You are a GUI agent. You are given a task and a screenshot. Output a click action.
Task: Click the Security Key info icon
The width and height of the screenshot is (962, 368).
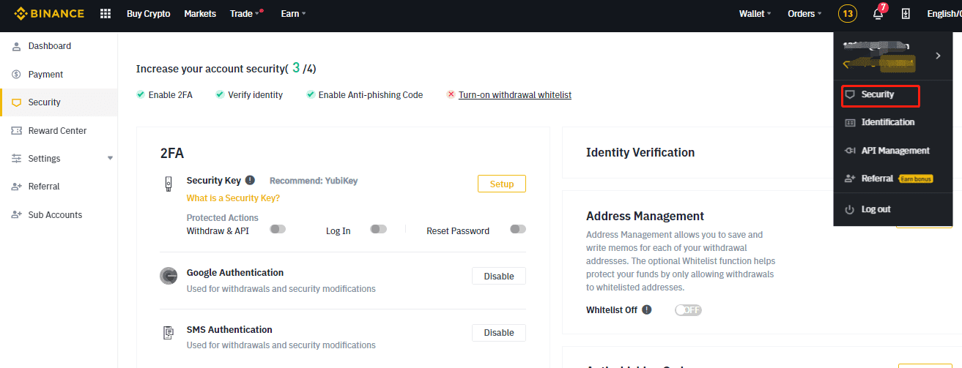point(250,180)
